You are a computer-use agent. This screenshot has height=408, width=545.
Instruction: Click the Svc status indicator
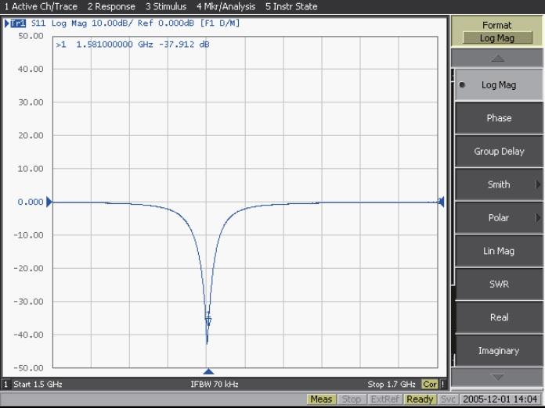coord(448,399)
